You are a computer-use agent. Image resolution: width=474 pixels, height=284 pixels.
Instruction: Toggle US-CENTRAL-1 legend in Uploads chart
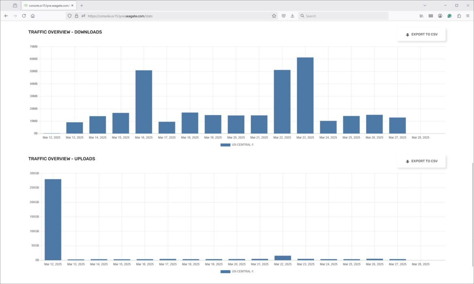(x=237, y=271)
